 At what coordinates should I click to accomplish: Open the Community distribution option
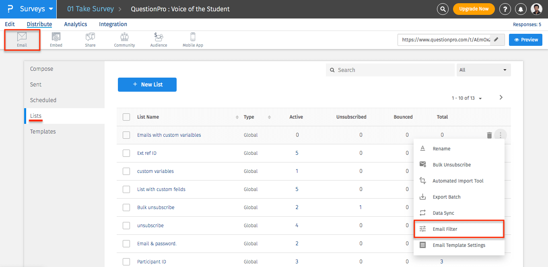point(124,39)
